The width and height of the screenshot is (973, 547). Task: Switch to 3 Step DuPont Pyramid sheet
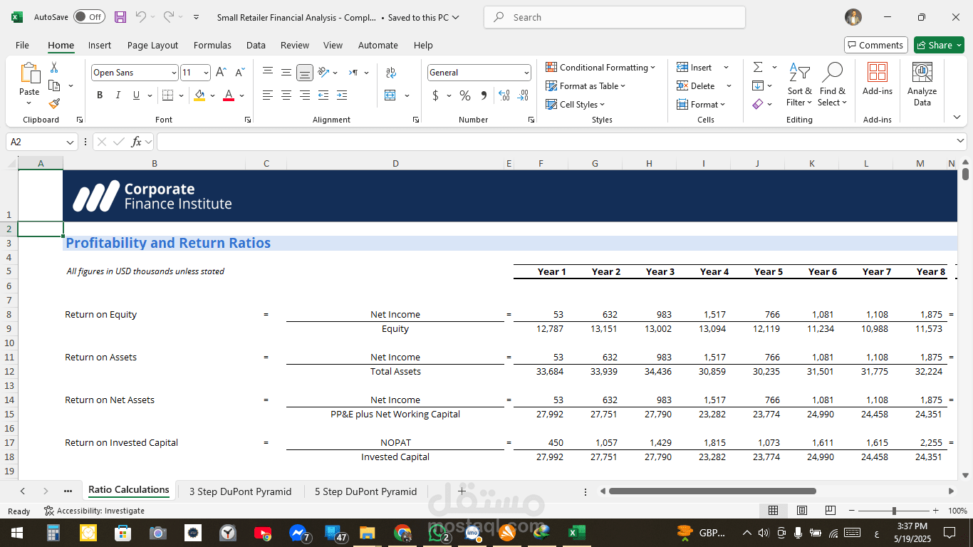(240, 491)
